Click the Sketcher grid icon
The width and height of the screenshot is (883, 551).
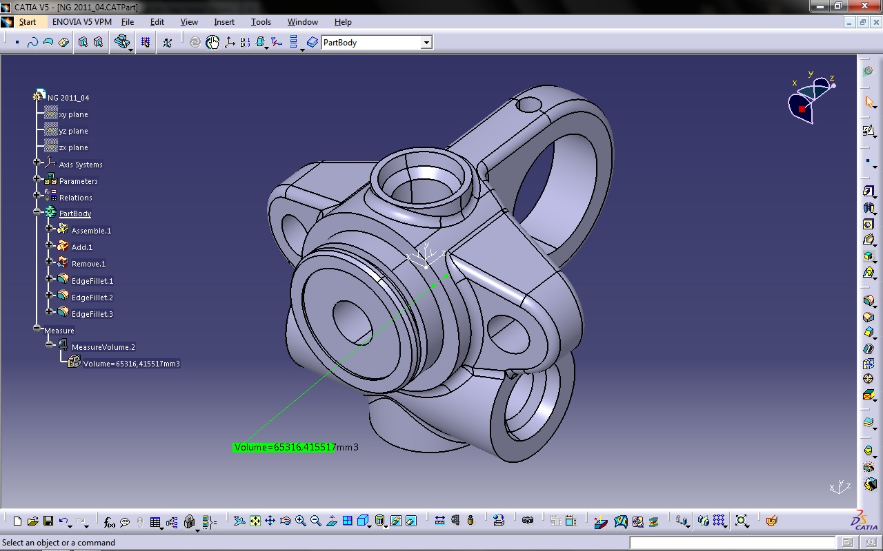tap(146, 43)
